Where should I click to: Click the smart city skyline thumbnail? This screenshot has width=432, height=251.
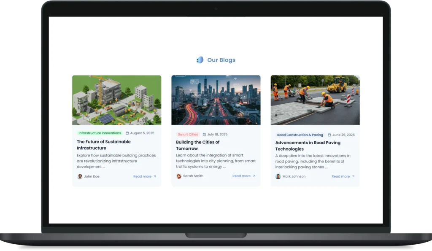[216, 100]
